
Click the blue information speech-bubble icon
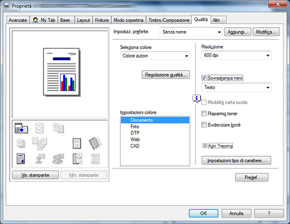pos(197,99)
